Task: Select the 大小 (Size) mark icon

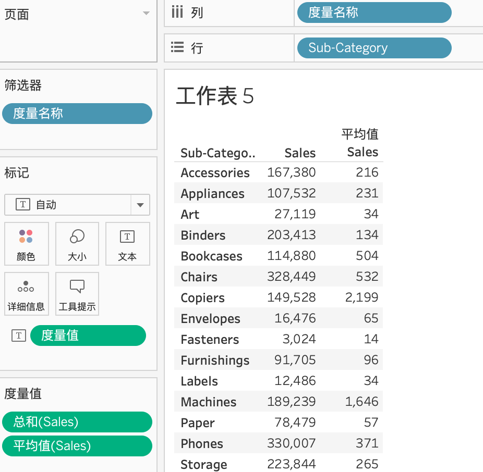Action: click(77, 244)
